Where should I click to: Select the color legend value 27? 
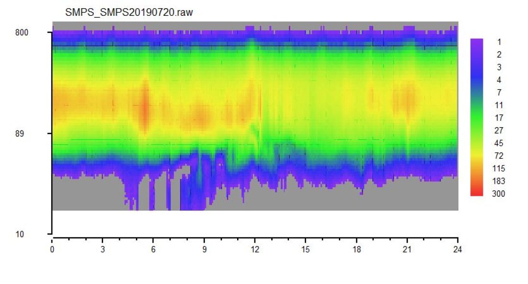(x=499, y=130)
